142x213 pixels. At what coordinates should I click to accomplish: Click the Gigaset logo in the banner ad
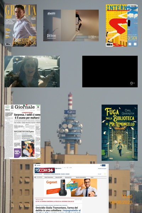coord(51,182)
